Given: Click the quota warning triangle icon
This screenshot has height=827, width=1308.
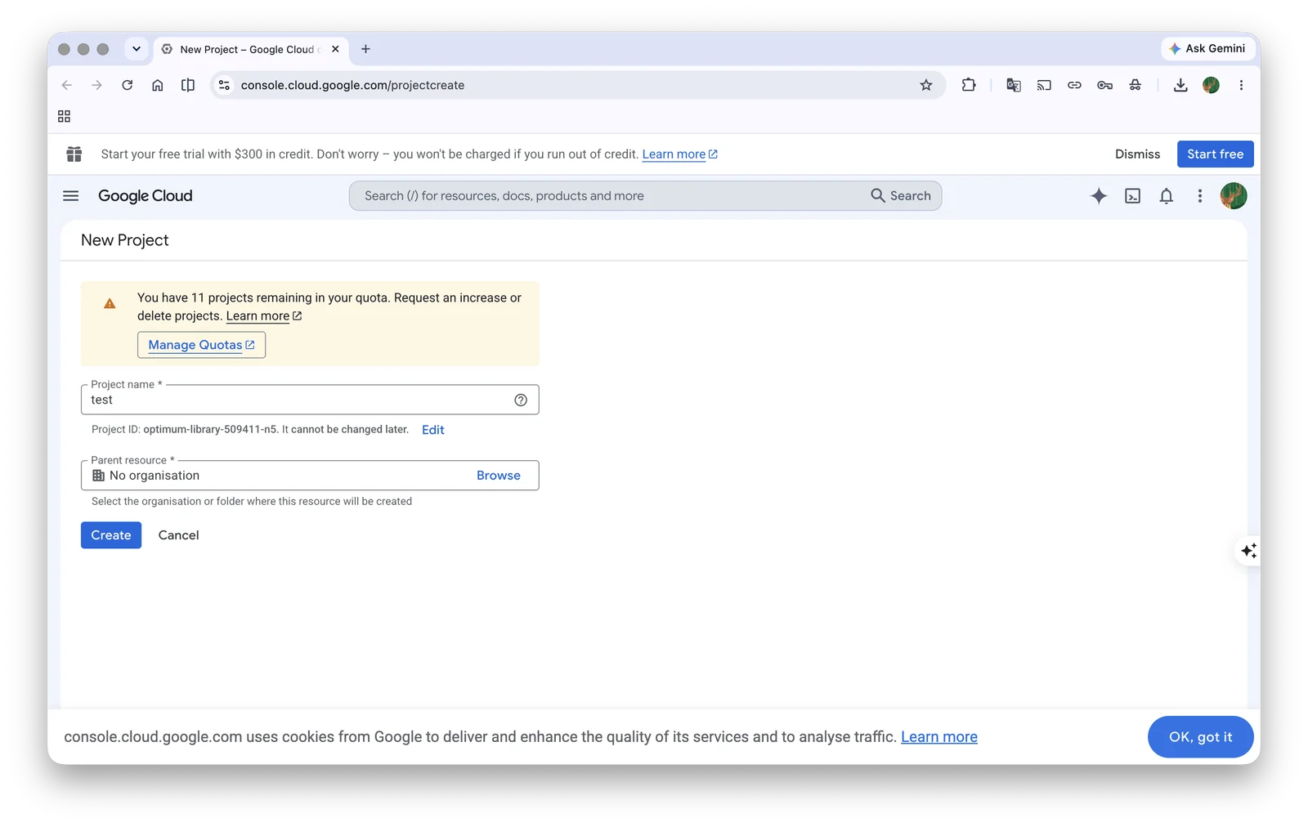Looking at the screenshot, I should [110, 304].
